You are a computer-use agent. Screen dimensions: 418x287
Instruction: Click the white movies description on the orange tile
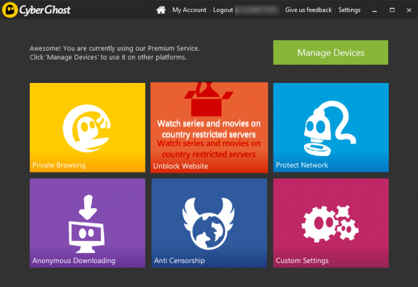(209, 129)
